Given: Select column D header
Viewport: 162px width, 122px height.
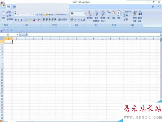Looking at the screenshot, I should point(34,38).
